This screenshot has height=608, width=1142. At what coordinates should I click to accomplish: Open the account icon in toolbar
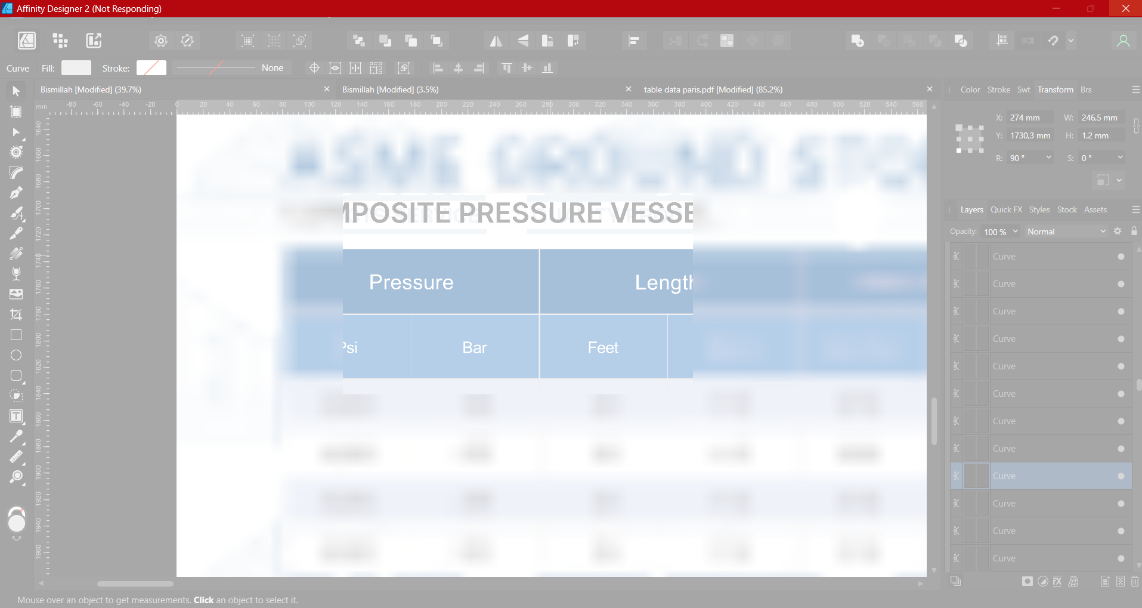pos(1124,41)
